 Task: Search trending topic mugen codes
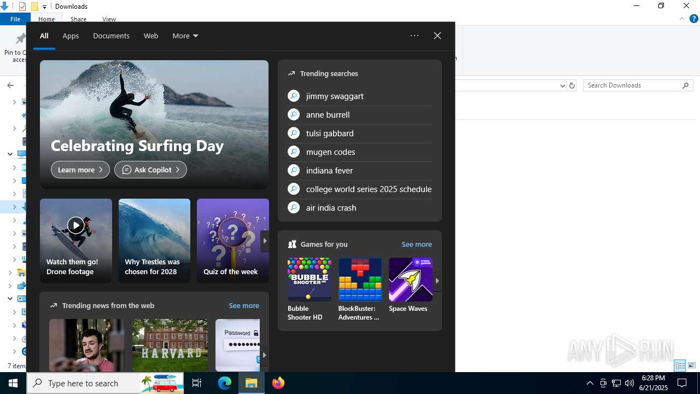[x=360, y=152]
